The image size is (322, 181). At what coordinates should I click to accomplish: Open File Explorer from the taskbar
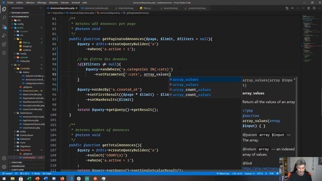[13, 179]
